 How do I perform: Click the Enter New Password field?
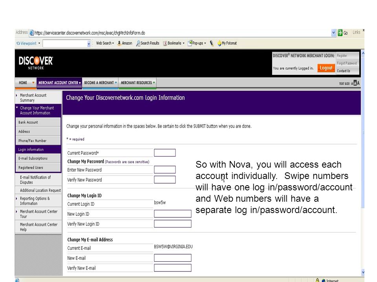click(165, 170)
